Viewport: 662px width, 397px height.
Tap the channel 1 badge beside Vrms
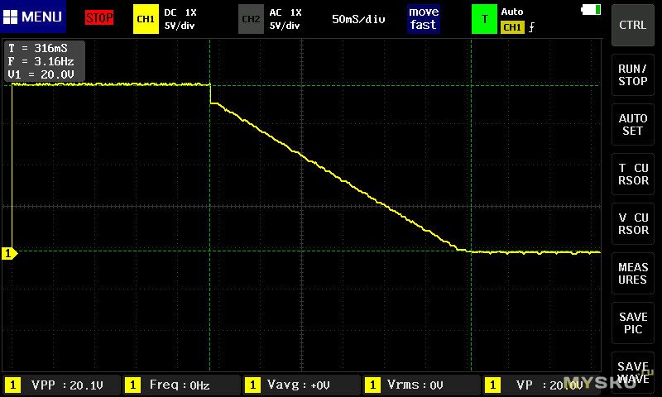coord(373,385)
